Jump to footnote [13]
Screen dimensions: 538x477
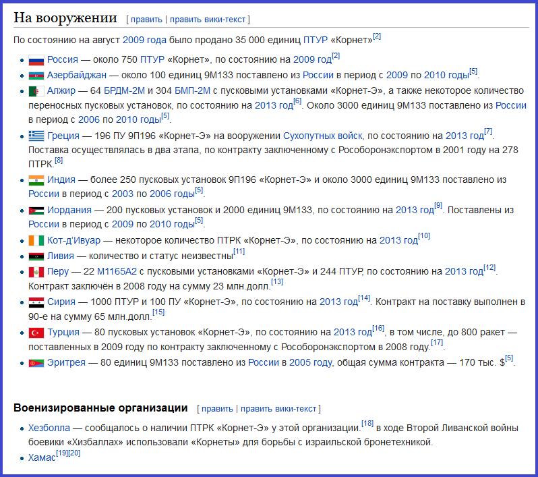click(x=277, y=281)
